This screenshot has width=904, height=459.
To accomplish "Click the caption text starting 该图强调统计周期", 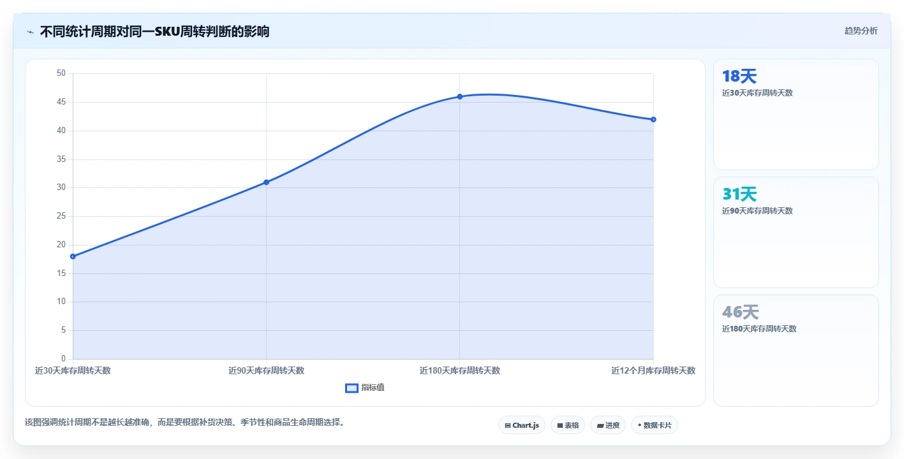I will [184, 423].
